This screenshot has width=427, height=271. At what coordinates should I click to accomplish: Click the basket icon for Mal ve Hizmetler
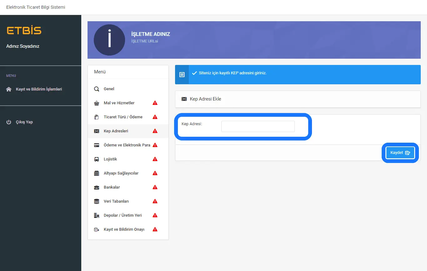point(97,103)
